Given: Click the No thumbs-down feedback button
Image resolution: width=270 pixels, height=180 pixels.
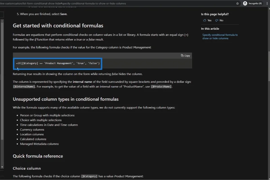Looking at the screenshot, I should click(219, 20).
